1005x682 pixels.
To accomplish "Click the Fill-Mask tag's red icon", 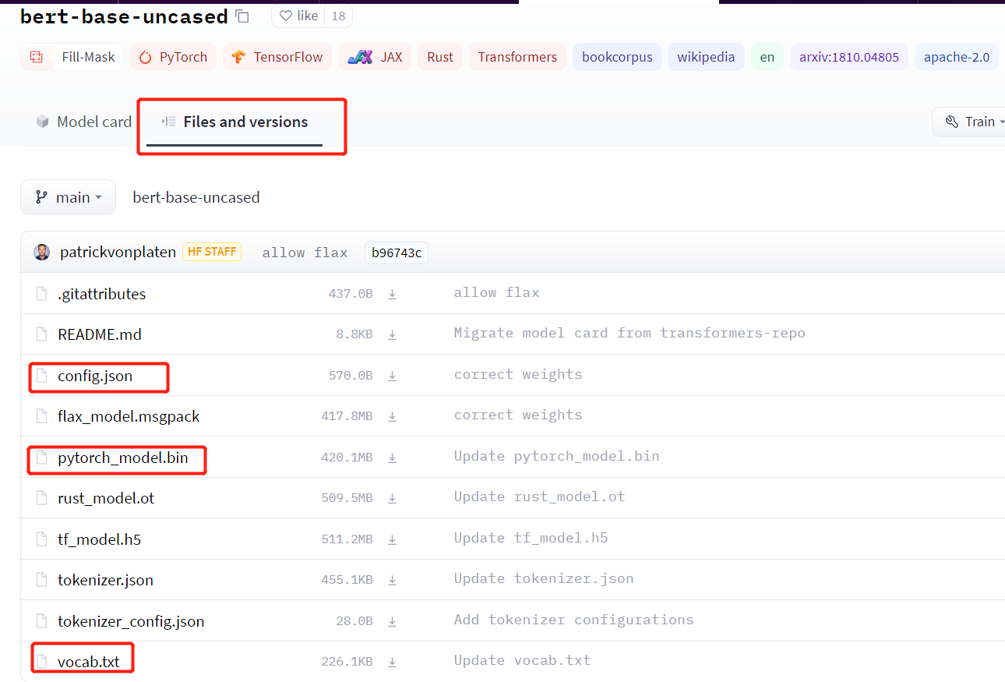I will pyautogui.click(x=36, y=57).
